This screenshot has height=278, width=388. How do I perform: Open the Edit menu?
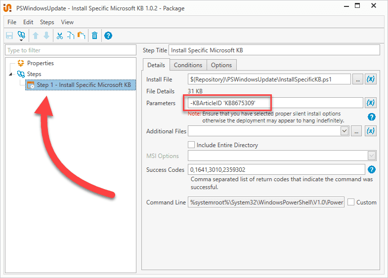click(28, 22)
